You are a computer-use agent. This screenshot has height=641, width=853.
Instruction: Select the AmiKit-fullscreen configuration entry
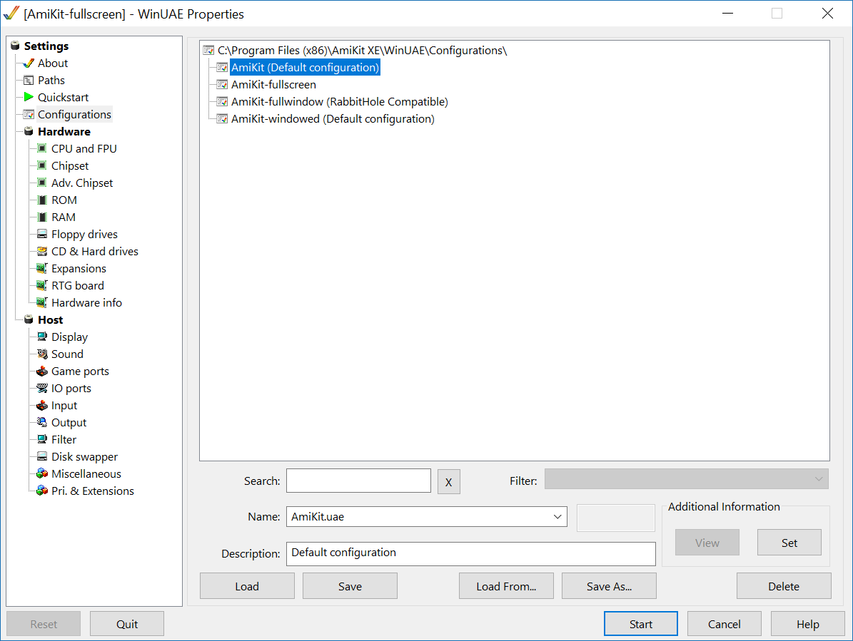(x=273, y=85)
